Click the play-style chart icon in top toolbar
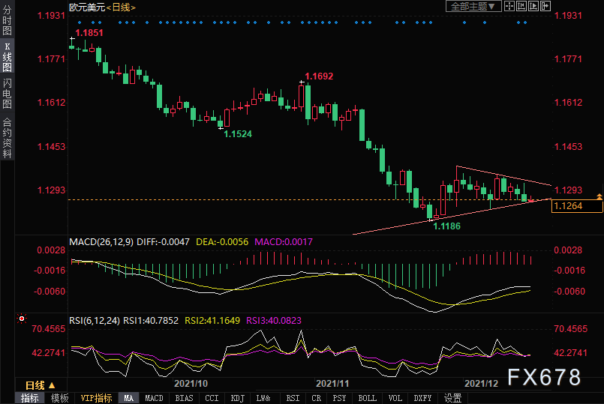The width and height of the screenshot is (604, 404). 535,6
